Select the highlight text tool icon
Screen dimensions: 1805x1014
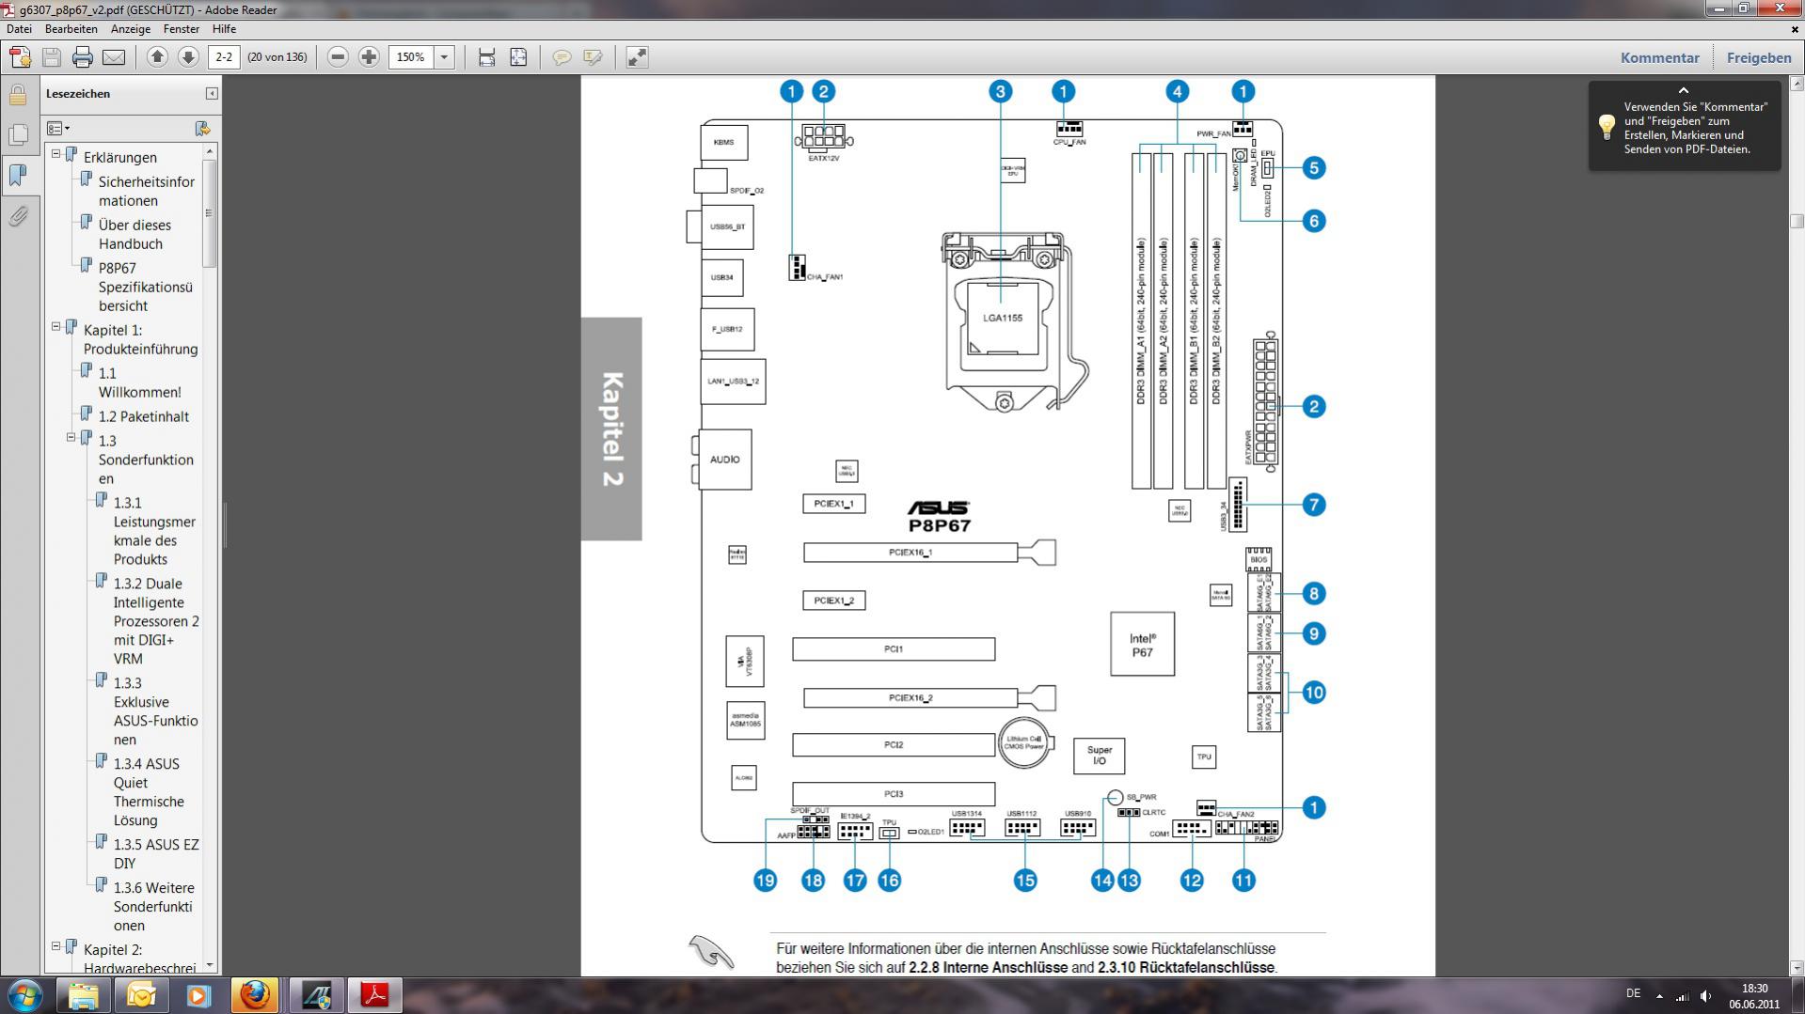pyautogui.click(x=593, y=57)
